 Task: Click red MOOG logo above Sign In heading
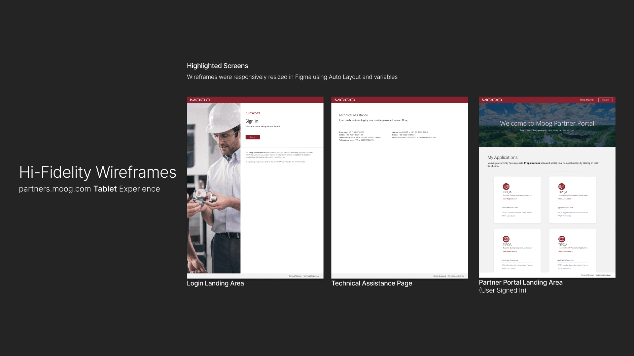pyautogui.click(x=253, y=113)
